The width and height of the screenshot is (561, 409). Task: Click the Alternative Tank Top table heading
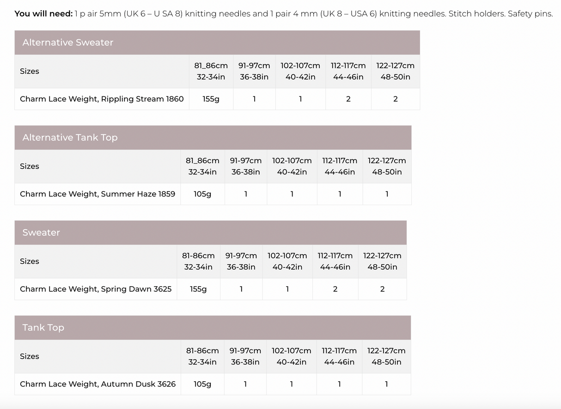70,137
